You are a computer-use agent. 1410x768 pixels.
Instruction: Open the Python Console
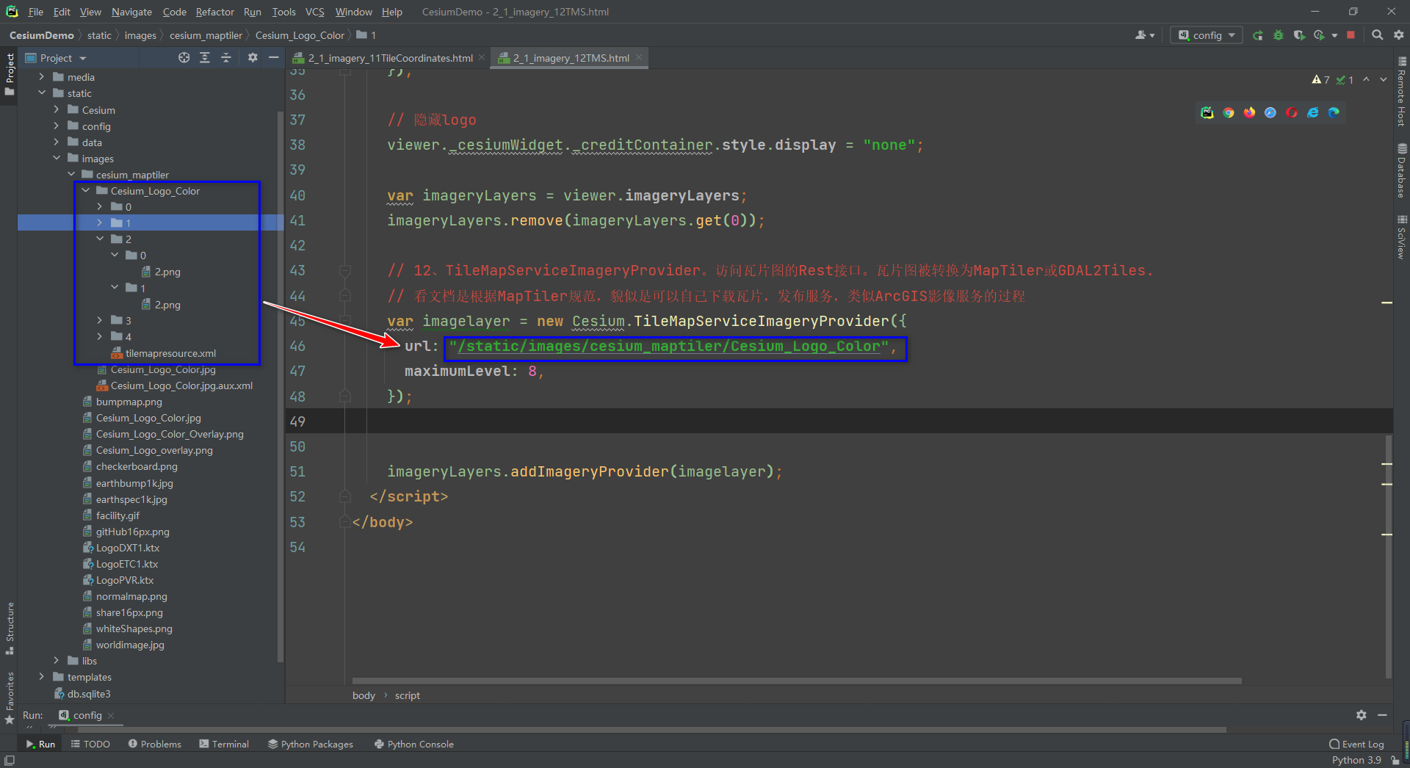pos(413,744)
